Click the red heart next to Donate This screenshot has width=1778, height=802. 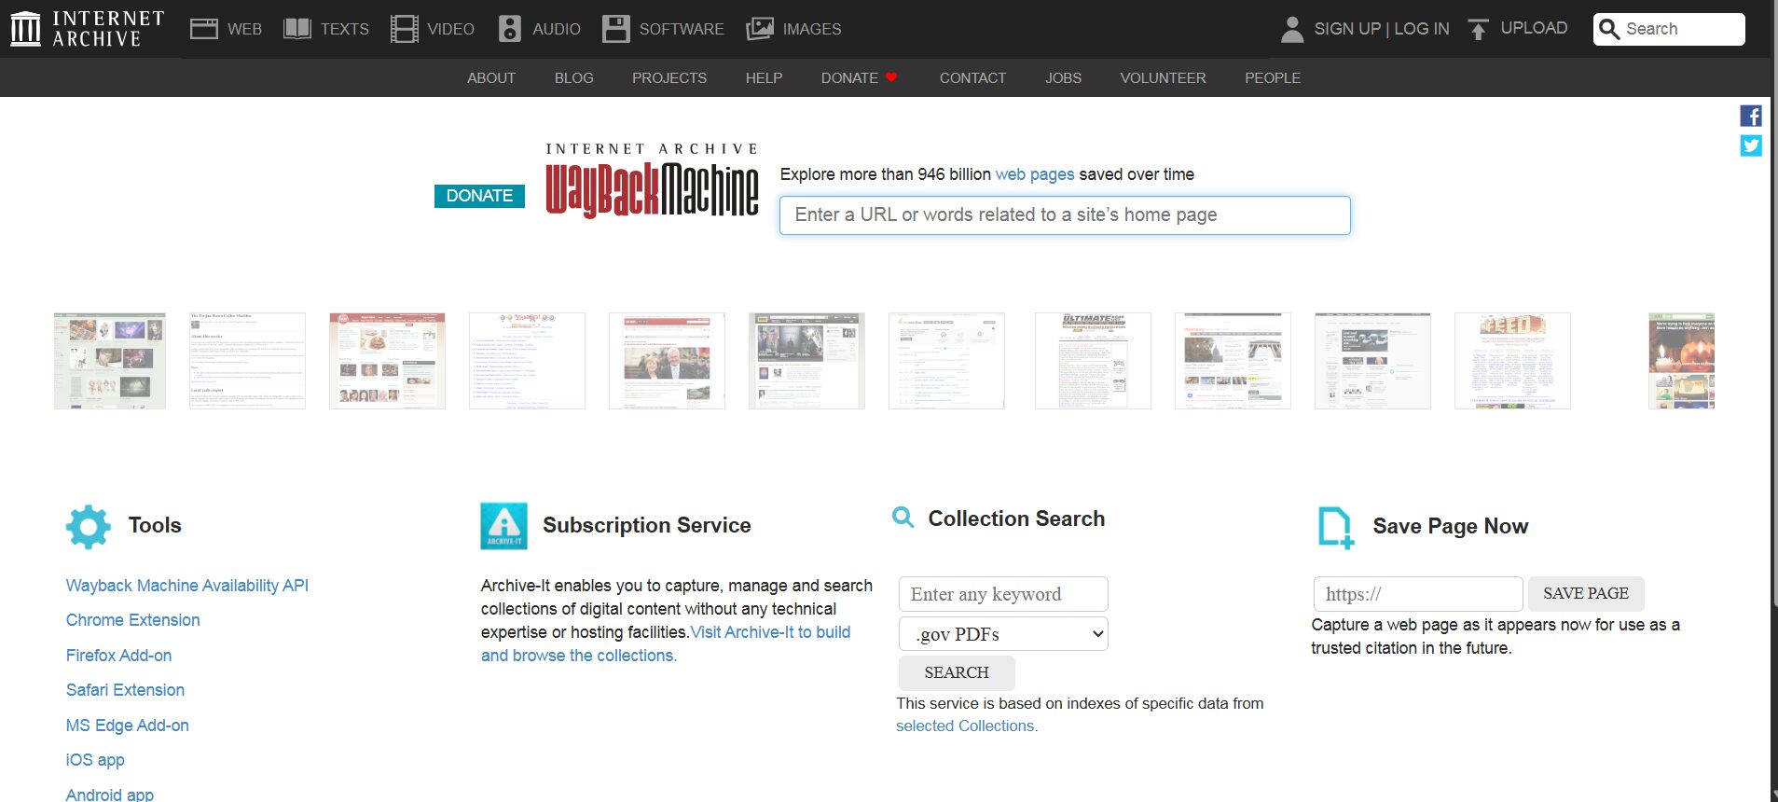click(891, 77)
